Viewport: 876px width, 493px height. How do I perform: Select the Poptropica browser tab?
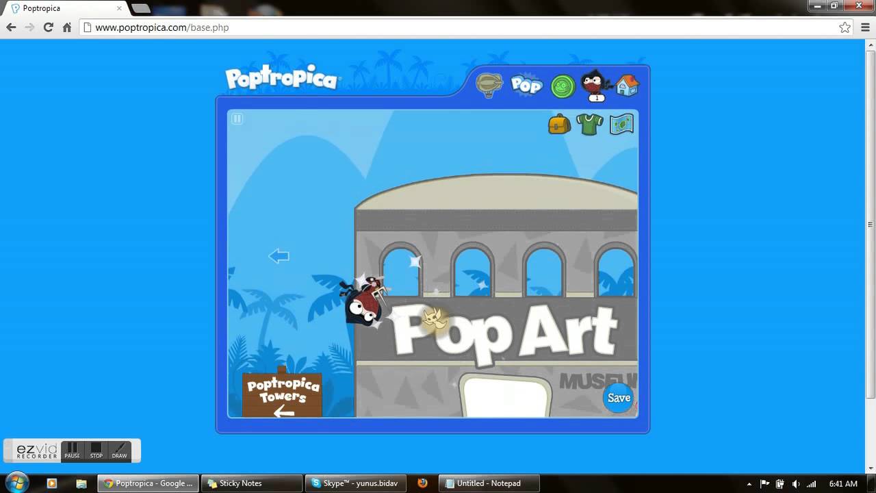coord(66,8)
